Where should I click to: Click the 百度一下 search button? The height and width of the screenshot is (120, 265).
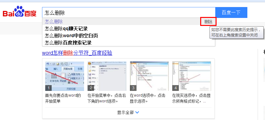coord(231,12)
